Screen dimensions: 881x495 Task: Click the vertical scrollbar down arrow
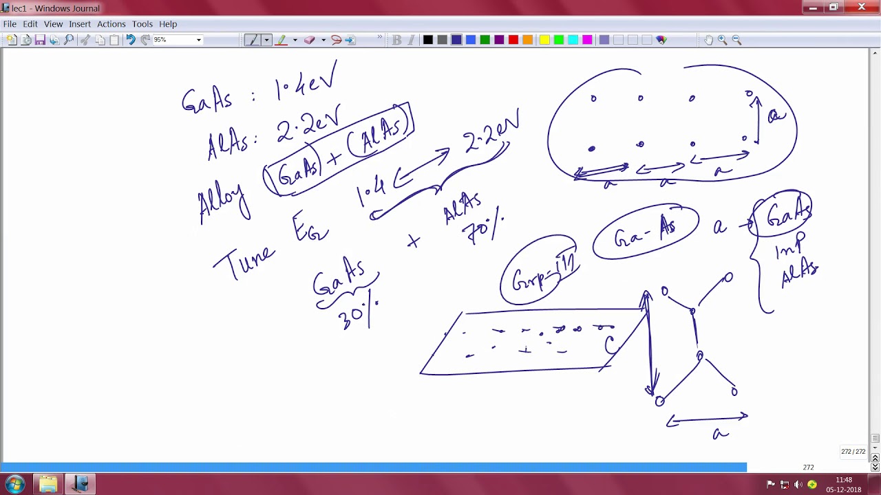(875, 448)
